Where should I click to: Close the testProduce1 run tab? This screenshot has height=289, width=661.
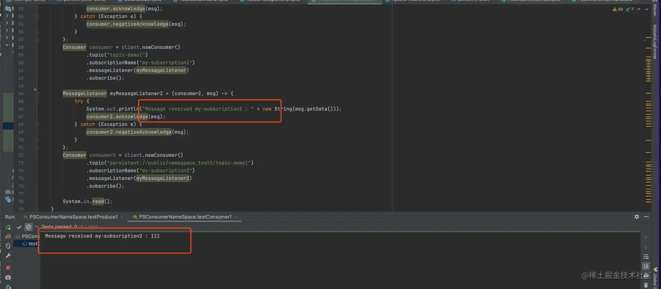click(x=122, y=217)
